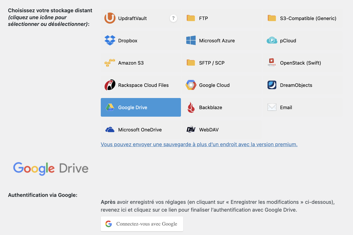Select the Amazon S3 icon

(x=110, y=63)
